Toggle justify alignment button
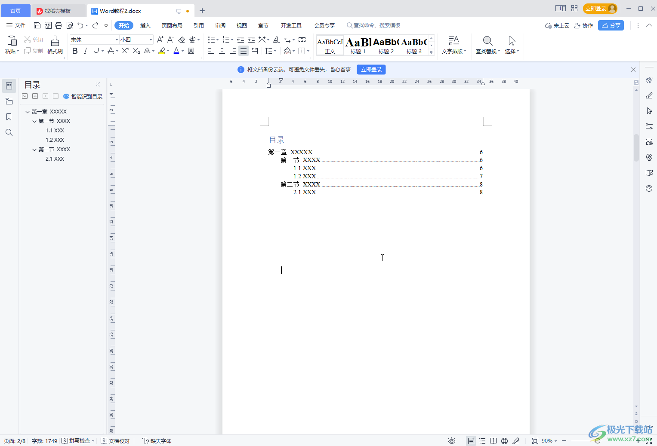 pos(244,51)
